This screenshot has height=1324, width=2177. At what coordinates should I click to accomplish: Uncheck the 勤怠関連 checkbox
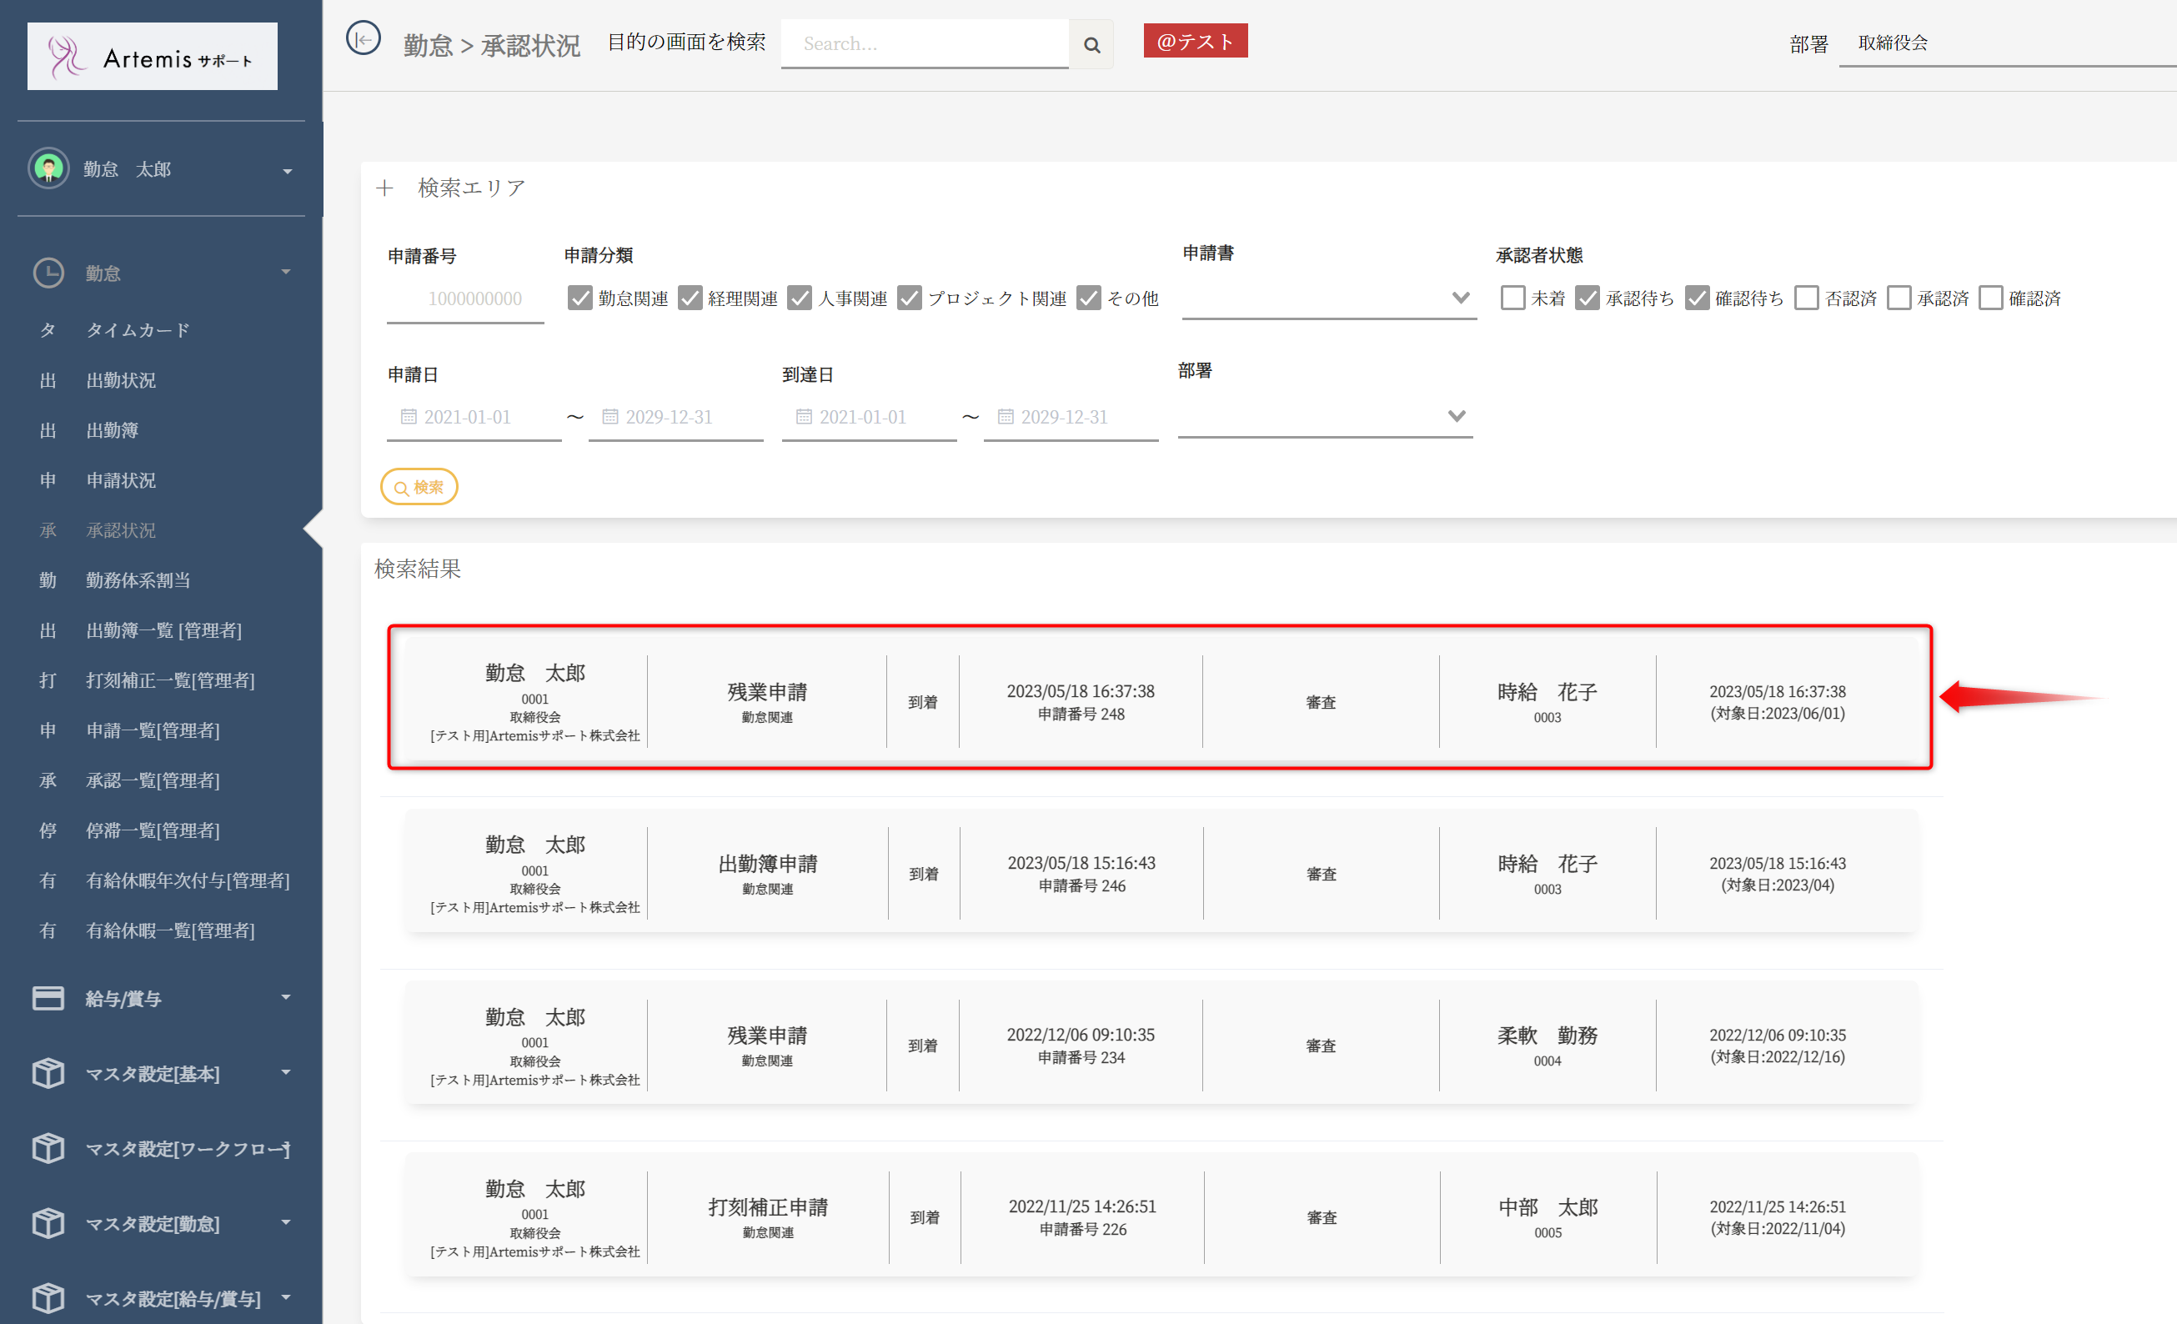coord(579,298)
